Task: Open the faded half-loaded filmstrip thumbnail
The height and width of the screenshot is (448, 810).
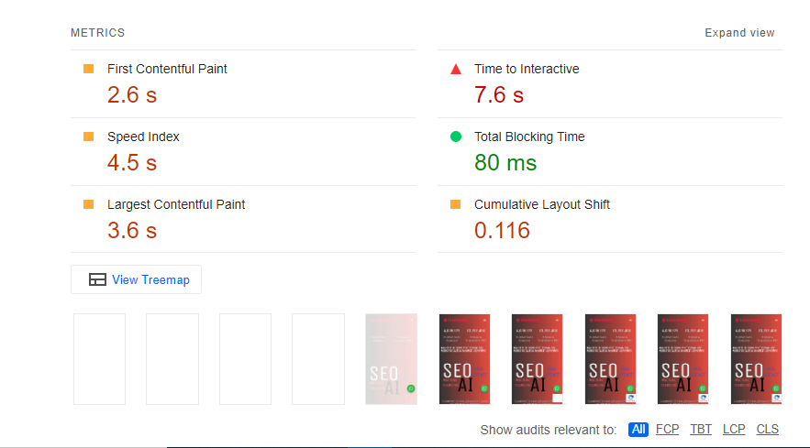Action: (x=391, y=359)
